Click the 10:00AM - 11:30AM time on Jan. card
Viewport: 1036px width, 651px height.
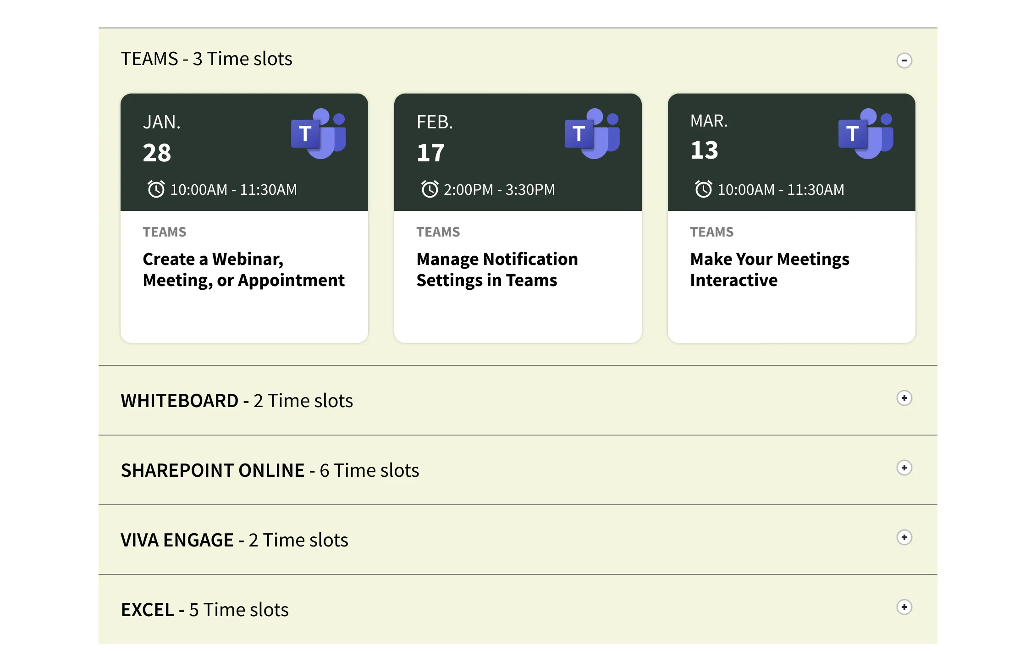tap(233, 189)
